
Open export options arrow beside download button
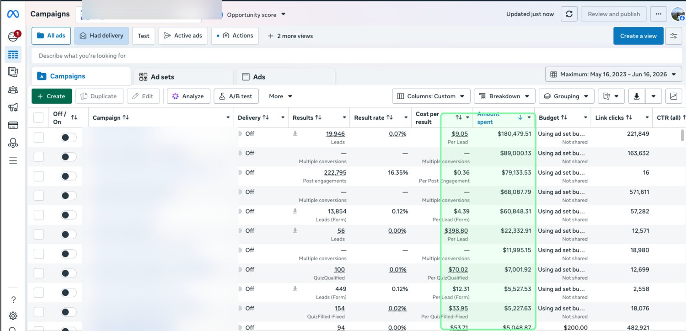click(x=654, y=96)
